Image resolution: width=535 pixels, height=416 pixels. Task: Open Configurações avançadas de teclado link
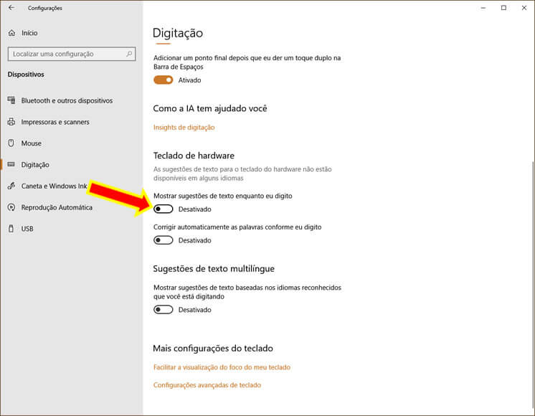[x=207, y=385]
